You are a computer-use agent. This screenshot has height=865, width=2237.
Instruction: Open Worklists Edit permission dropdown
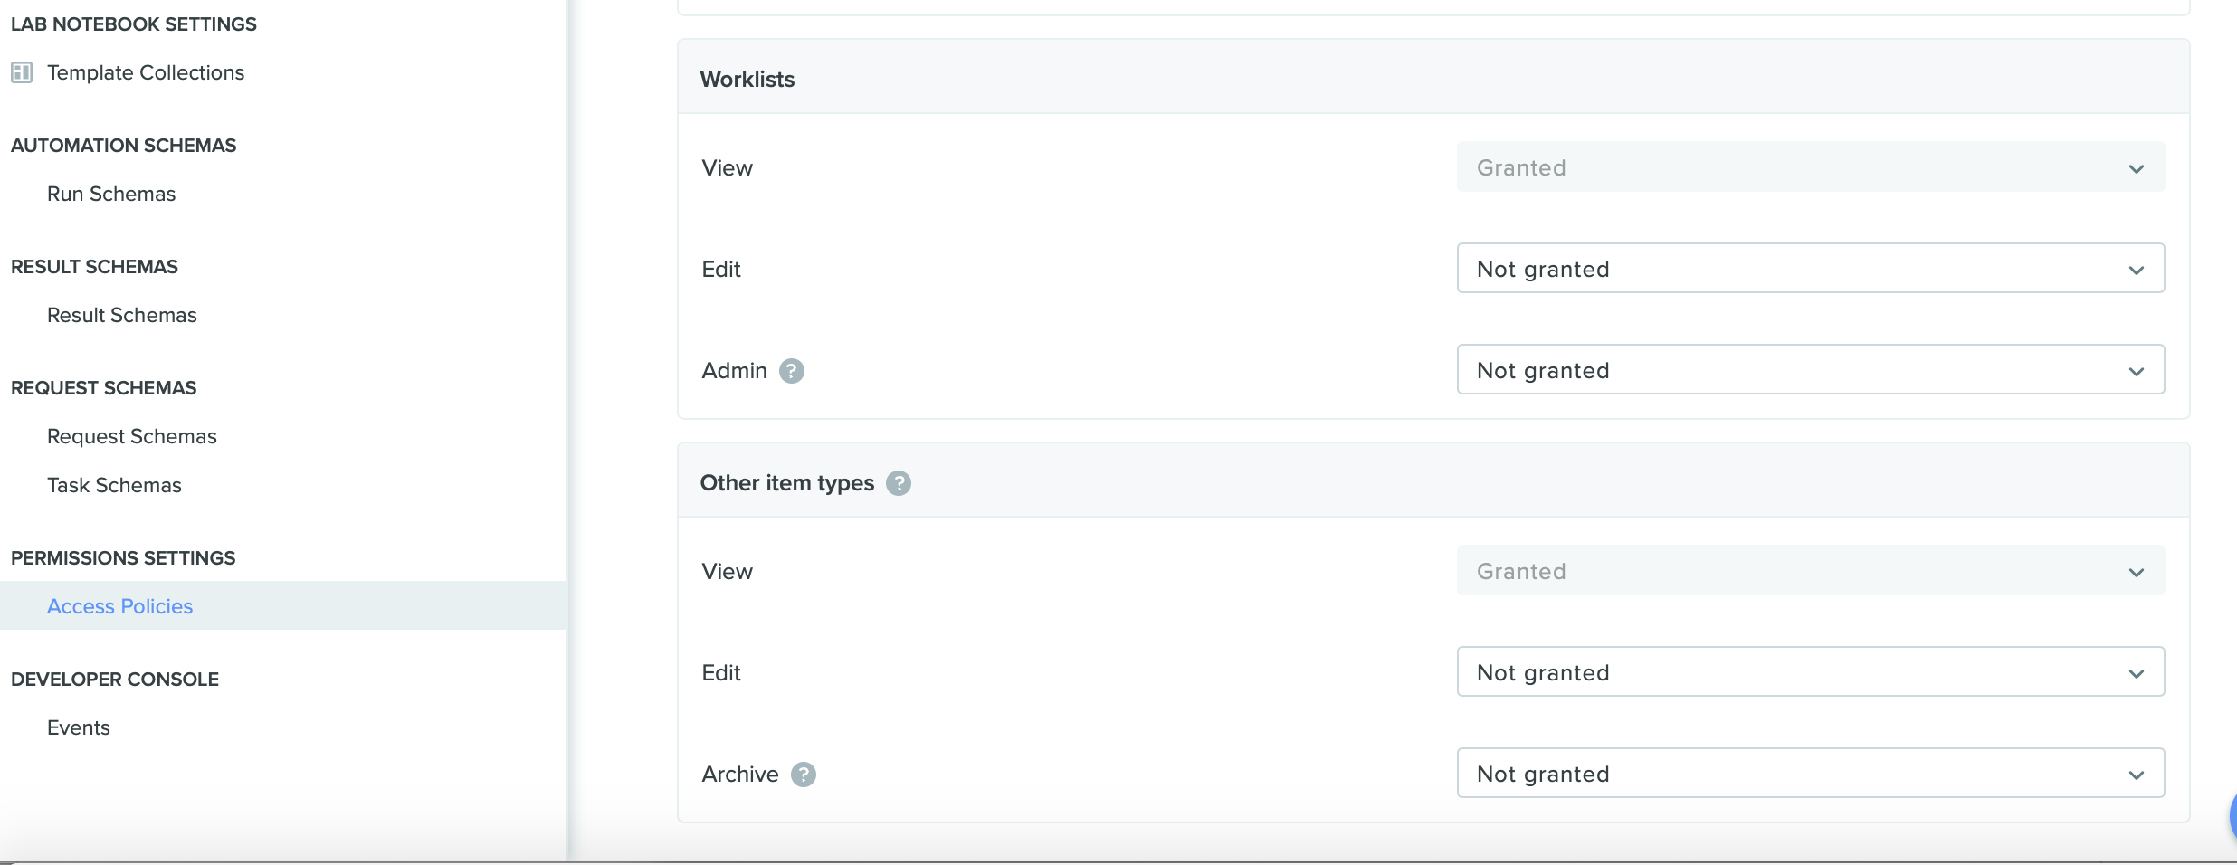point(1811,269)
